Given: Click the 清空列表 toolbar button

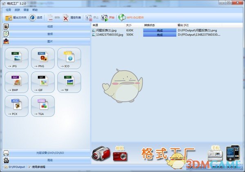Looking at the screenshot, I should click(x=72, y=18).
